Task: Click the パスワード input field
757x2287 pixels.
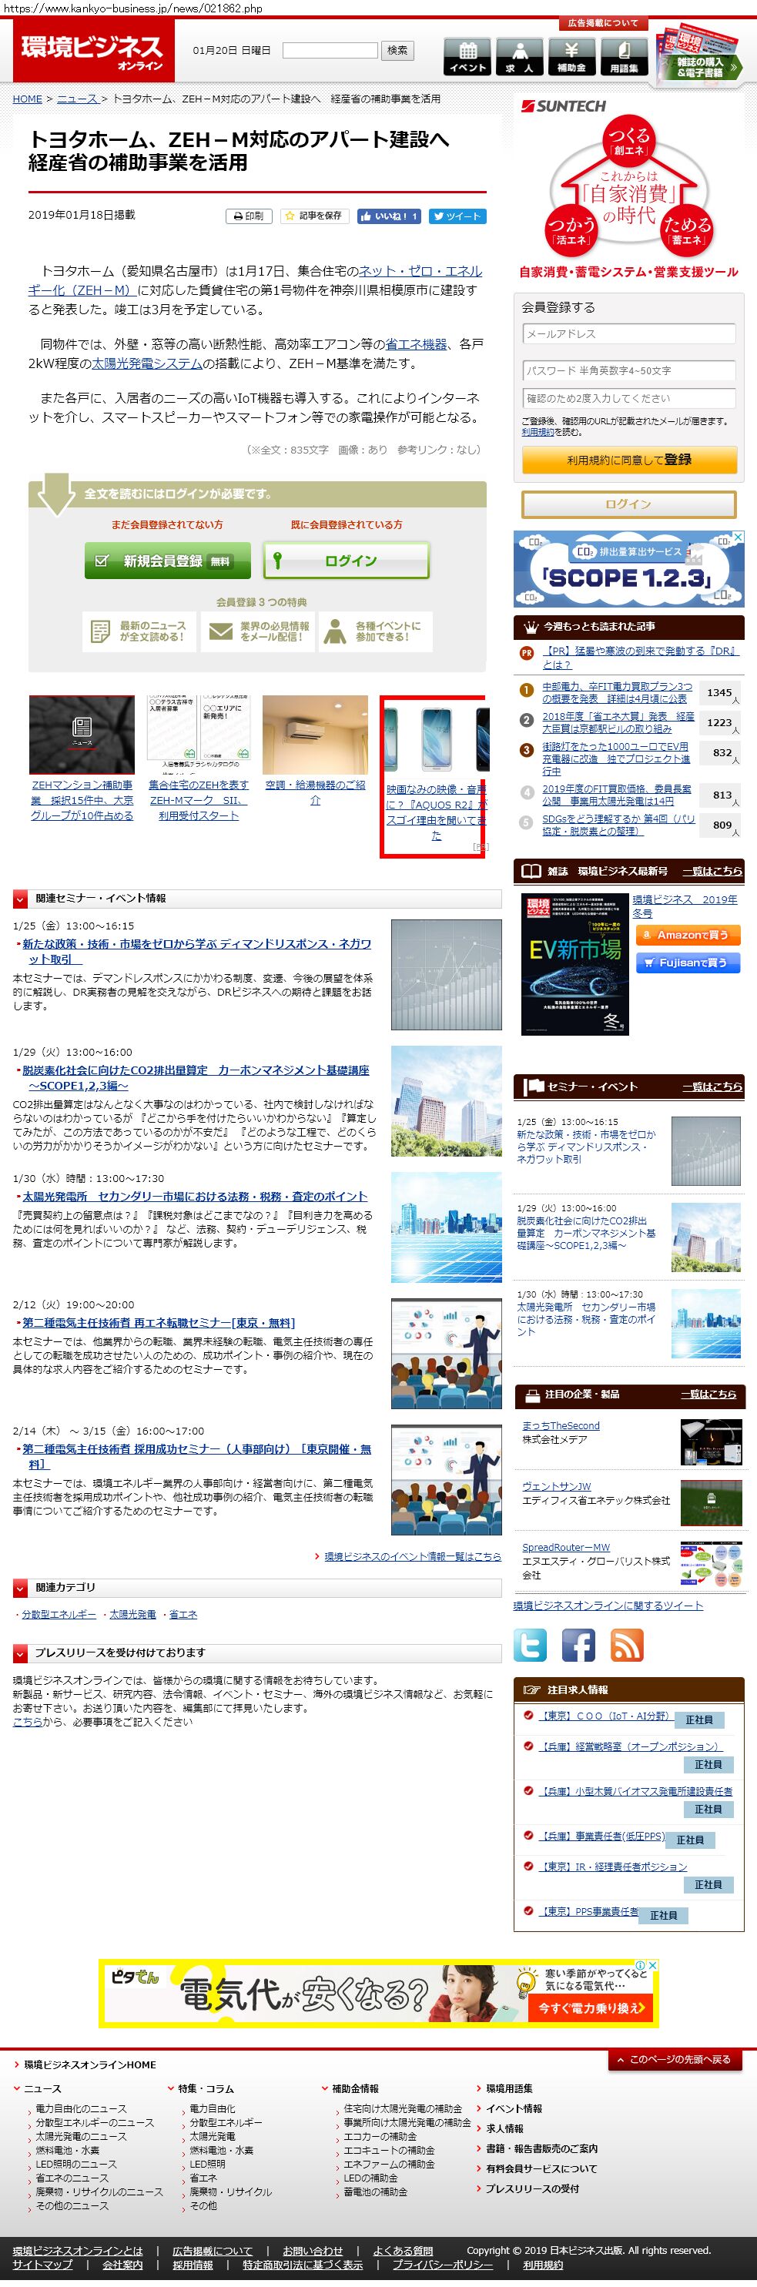Action: [628, 370]
